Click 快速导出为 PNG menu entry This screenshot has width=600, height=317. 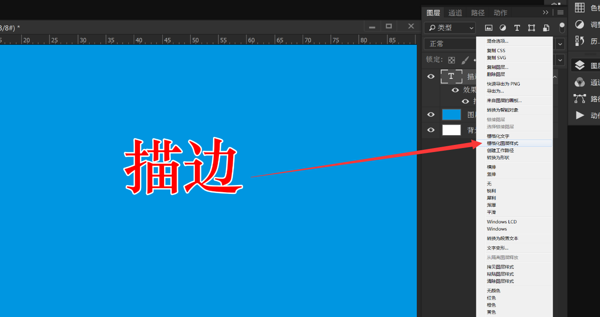504,83
